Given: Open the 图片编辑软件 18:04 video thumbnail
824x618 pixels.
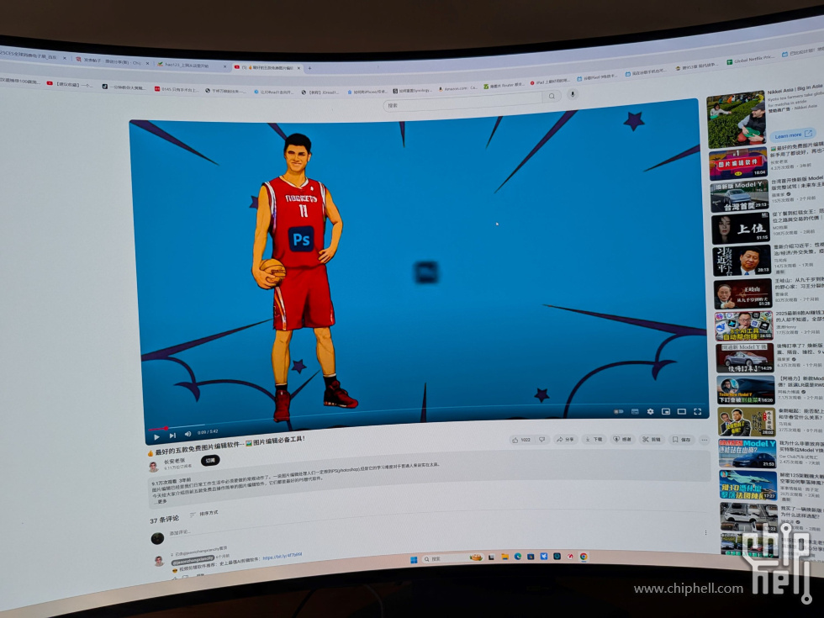Looking at the screenshot, I should click(x=738, y=164).
